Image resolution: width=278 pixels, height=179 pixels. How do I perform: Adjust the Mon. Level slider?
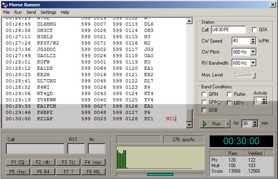tap(254, 75)
